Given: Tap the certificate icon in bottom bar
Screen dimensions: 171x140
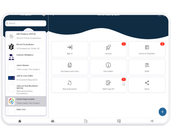Looking at the screenshot, I should 119,121.
